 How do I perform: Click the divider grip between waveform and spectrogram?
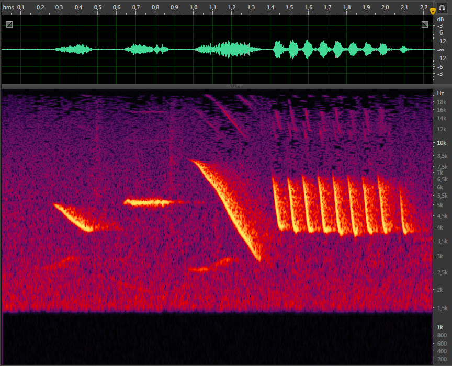tap(236, 86)
